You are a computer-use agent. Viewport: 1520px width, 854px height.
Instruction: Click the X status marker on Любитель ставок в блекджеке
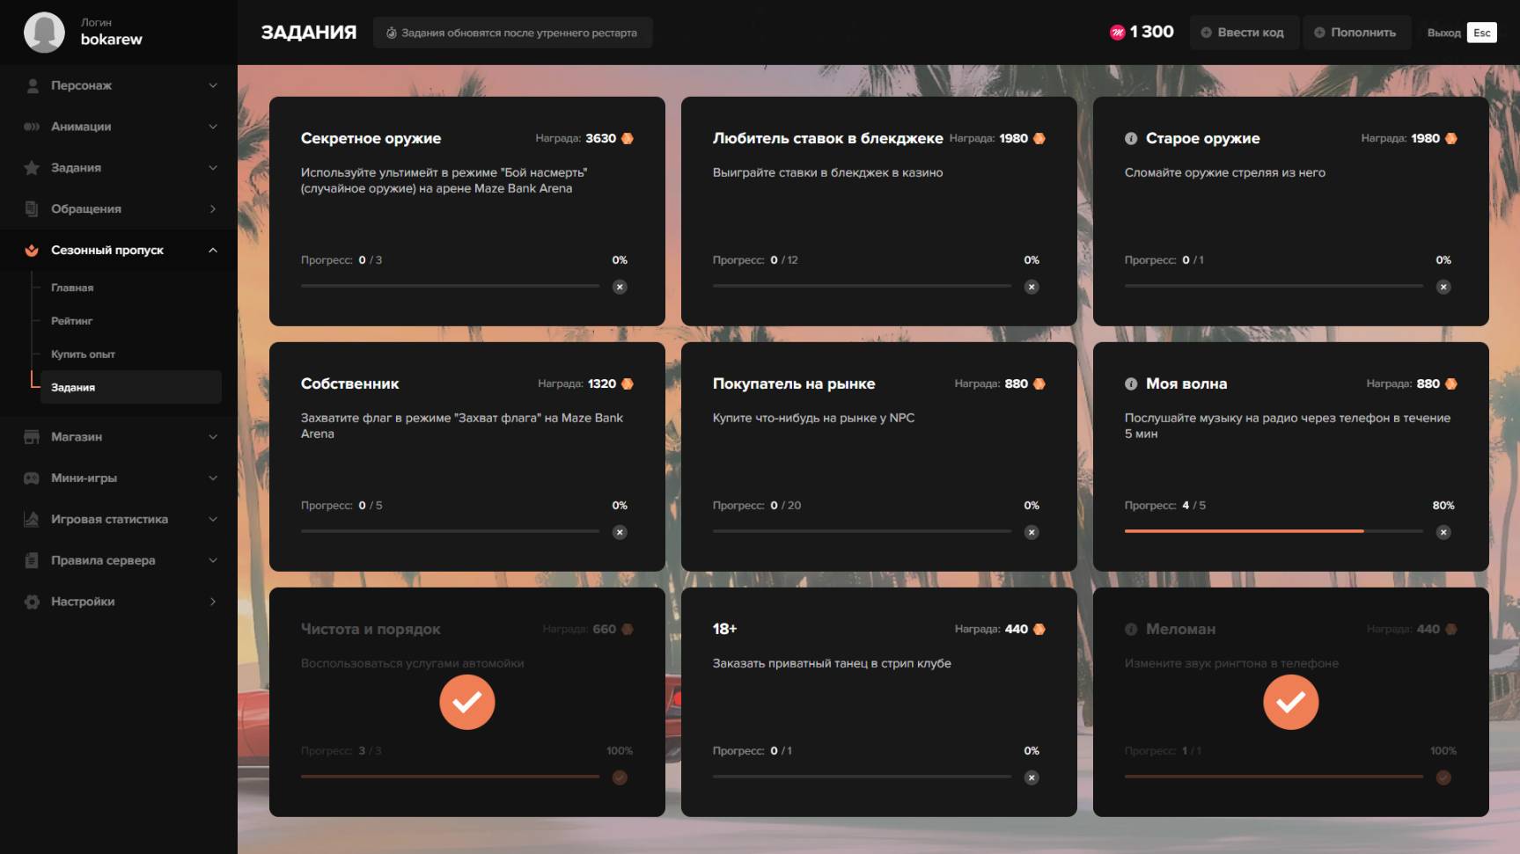coord(1032,287)
